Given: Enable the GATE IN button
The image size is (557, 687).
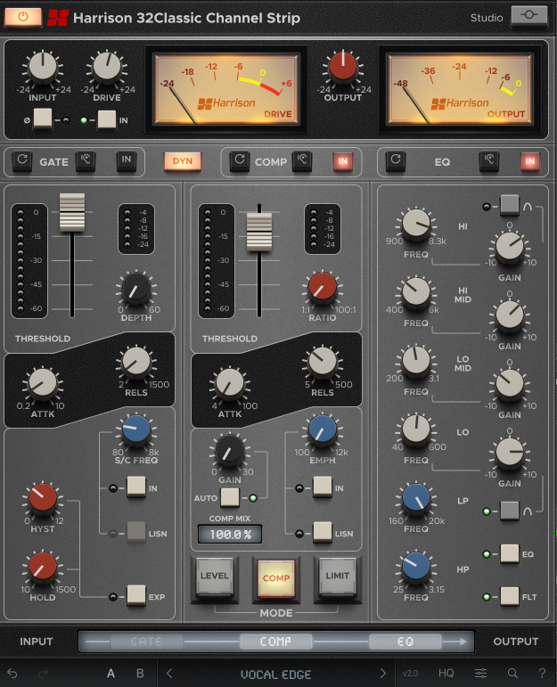Looking at the screenshot, I should tap(127, 160).
